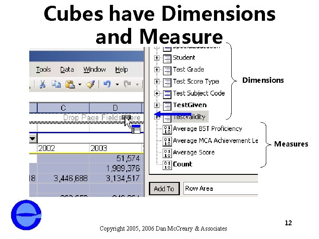Image resolution: width=319 pixels, height=239 pixels.
Task: Click the 2002 year column cell
Action: click(63, 148)
